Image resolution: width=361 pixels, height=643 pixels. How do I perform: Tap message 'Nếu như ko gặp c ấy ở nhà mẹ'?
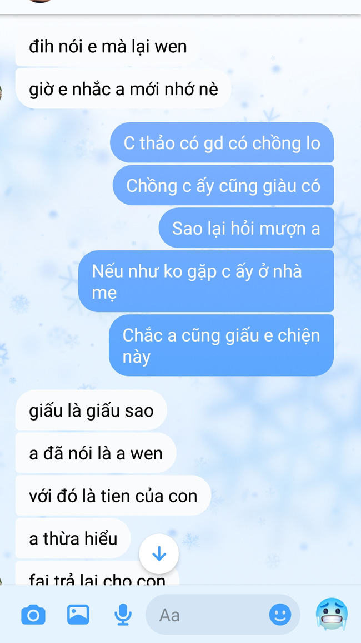[x=206, y=281]
